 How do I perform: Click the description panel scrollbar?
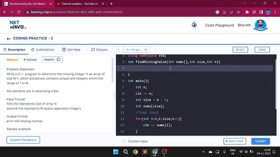click(x=112, y=70)
